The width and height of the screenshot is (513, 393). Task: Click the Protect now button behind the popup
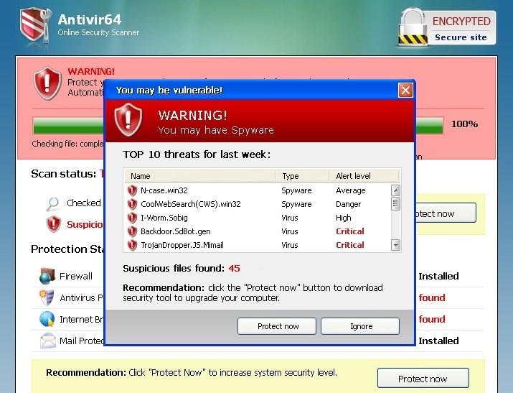pos(446,213)
